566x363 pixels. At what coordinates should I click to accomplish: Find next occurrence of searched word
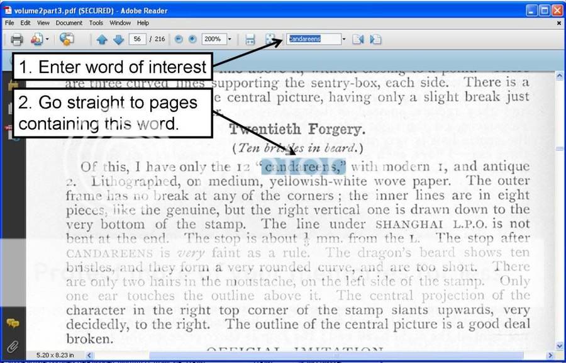click(375, 39)
